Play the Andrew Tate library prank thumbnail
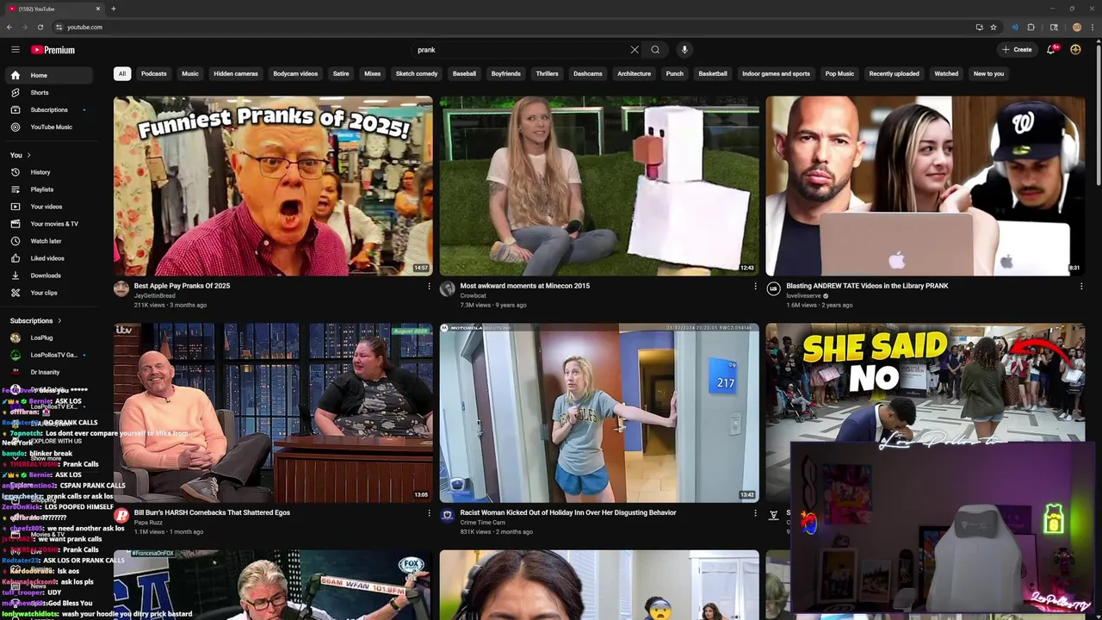 [x=926, y=186]
